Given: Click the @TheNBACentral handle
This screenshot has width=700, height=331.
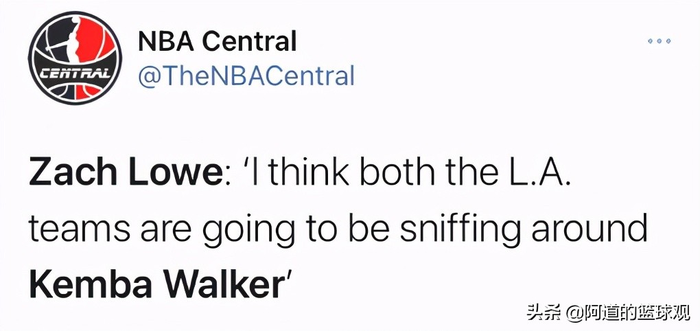Looking at the screenshot, I should coord(246,76).
